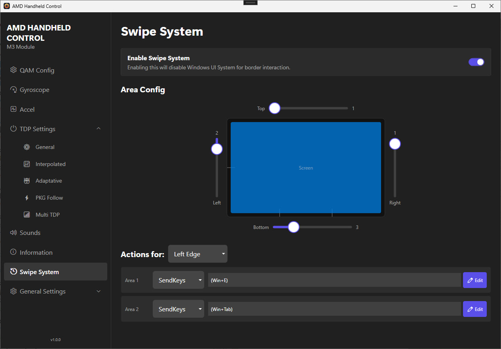Click the QAM Config gear icon
The width and height of the screenshot is (501, 349).
(13, 70)
